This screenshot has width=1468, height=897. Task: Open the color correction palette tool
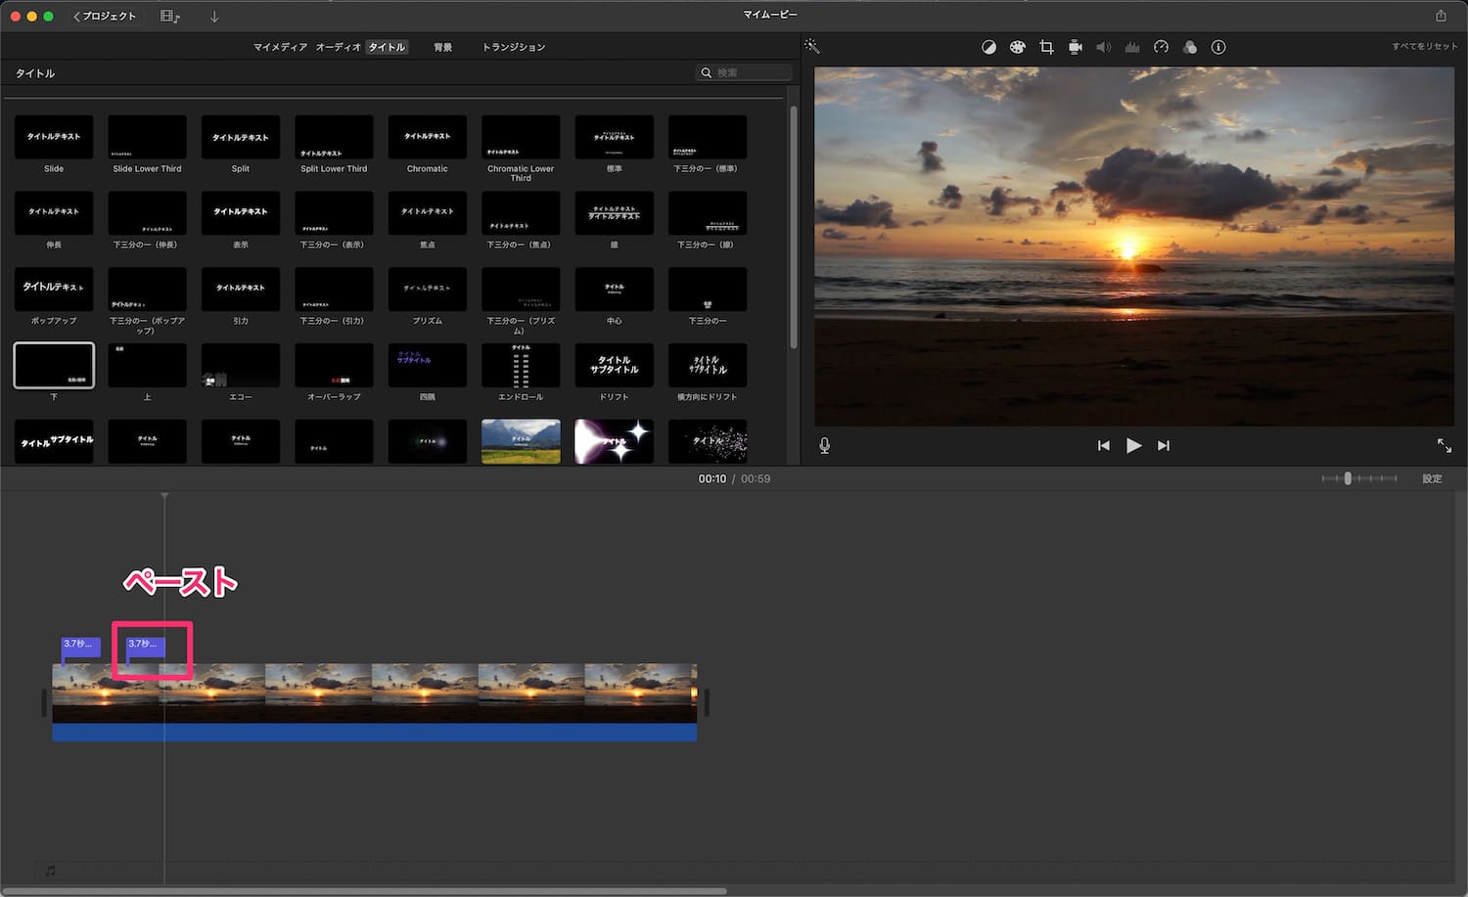point(1017,47)
